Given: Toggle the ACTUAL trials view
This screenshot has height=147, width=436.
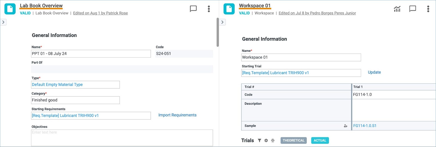Looking at the screenshot, I should point(320,140).
